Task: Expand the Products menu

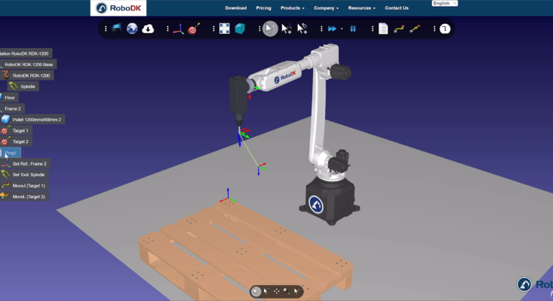Action: point(293,8)
